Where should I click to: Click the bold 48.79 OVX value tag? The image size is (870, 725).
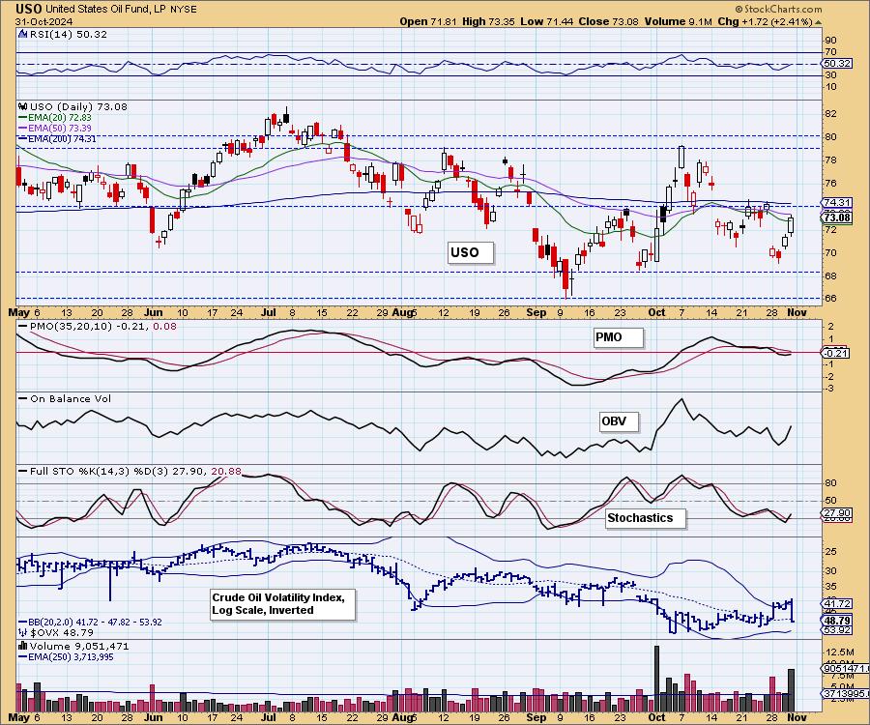tap(837, 621)
